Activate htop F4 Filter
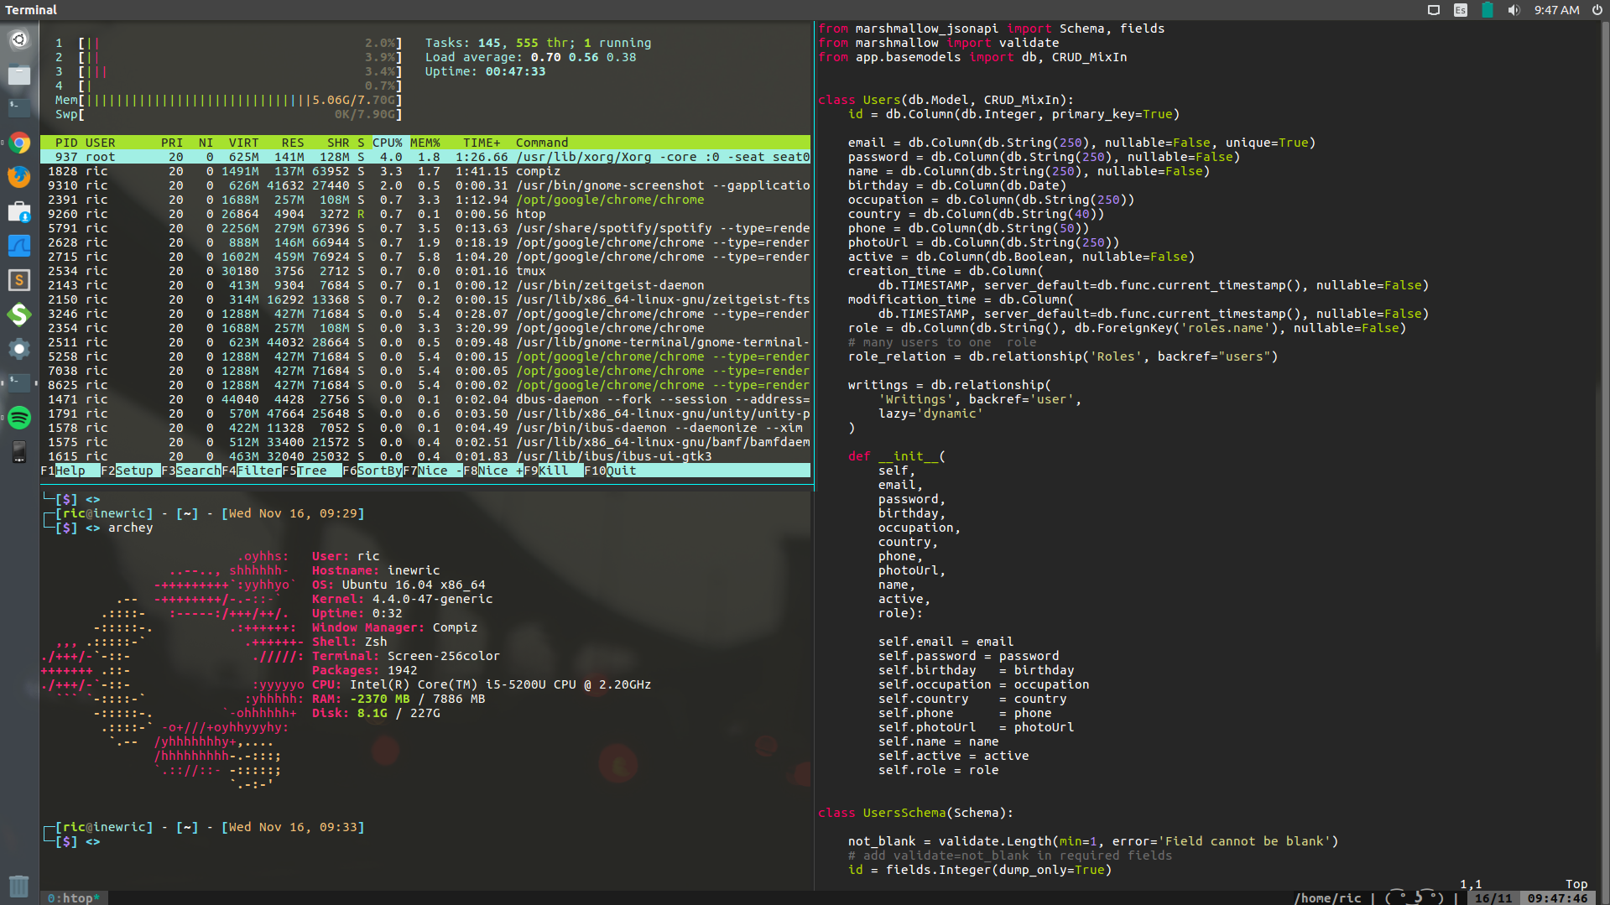The height and width of the screenshot is (905, 1610). [x=252, y=471]
